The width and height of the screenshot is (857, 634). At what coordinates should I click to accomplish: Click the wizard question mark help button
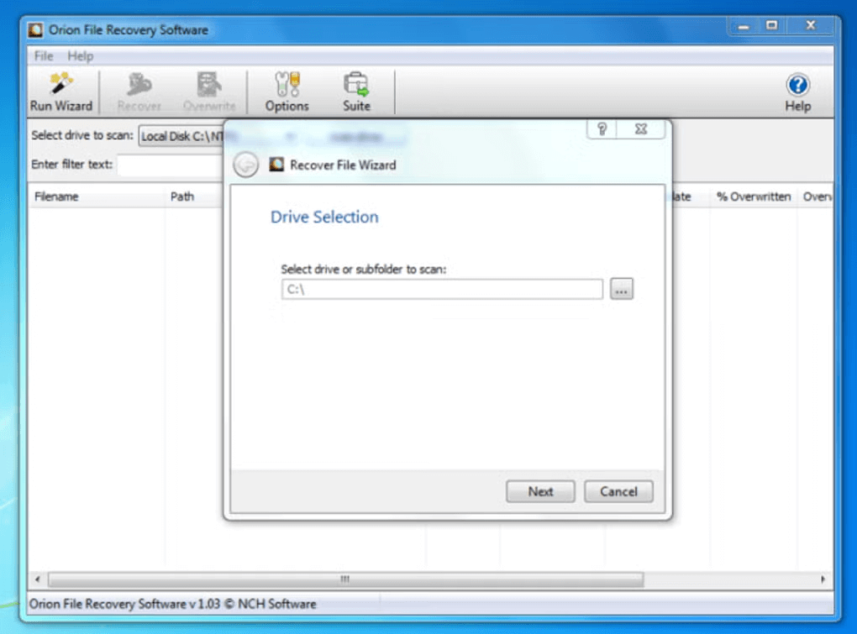(602, 128)
